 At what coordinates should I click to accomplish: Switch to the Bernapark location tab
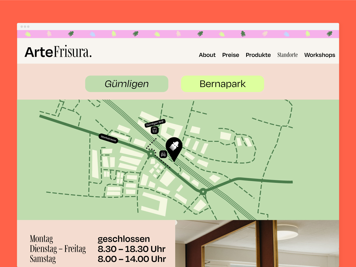[222, 84]
